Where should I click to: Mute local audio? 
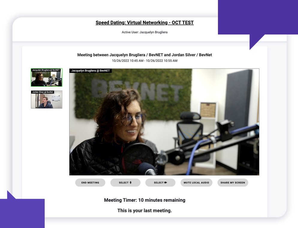click(x=196, y=182)
